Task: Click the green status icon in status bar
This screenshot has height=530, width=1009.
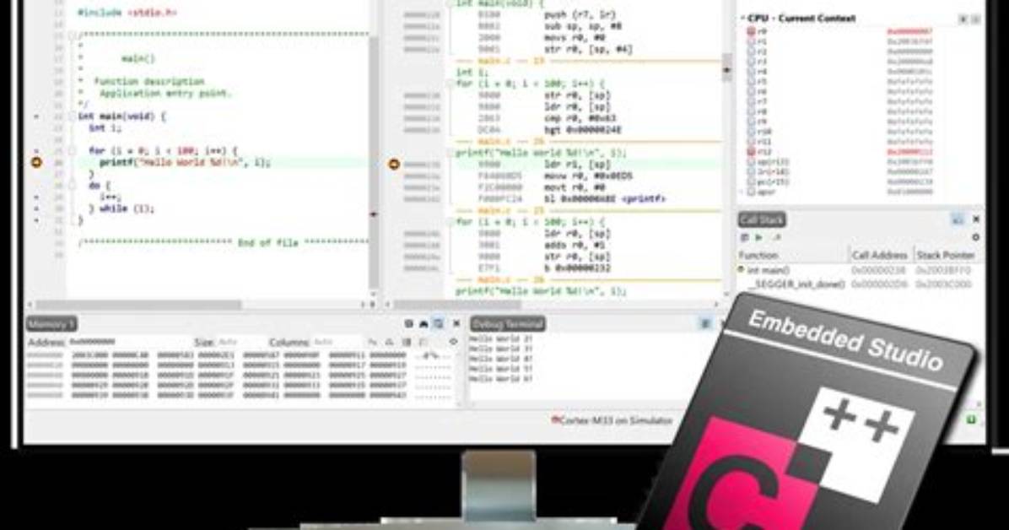Action: tap(971, 420)
